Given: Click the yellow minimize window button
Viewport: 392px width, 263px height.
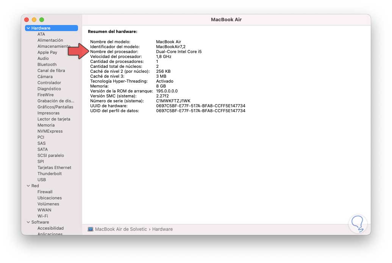Looking at the screenshot, I should click(34, 20).
